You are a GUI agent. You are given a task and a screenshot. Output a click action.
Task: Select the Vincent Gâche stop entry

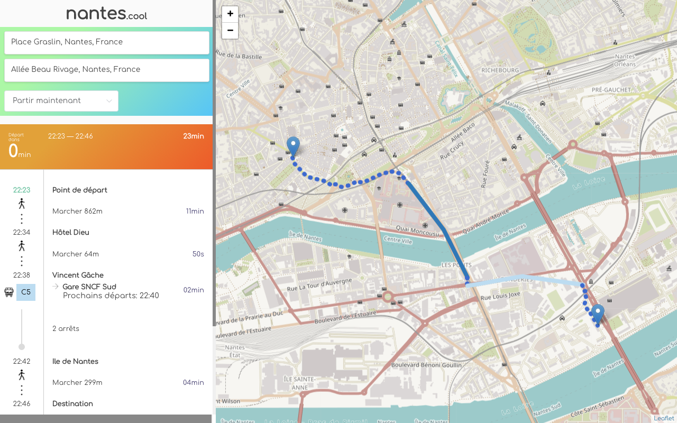78,275
